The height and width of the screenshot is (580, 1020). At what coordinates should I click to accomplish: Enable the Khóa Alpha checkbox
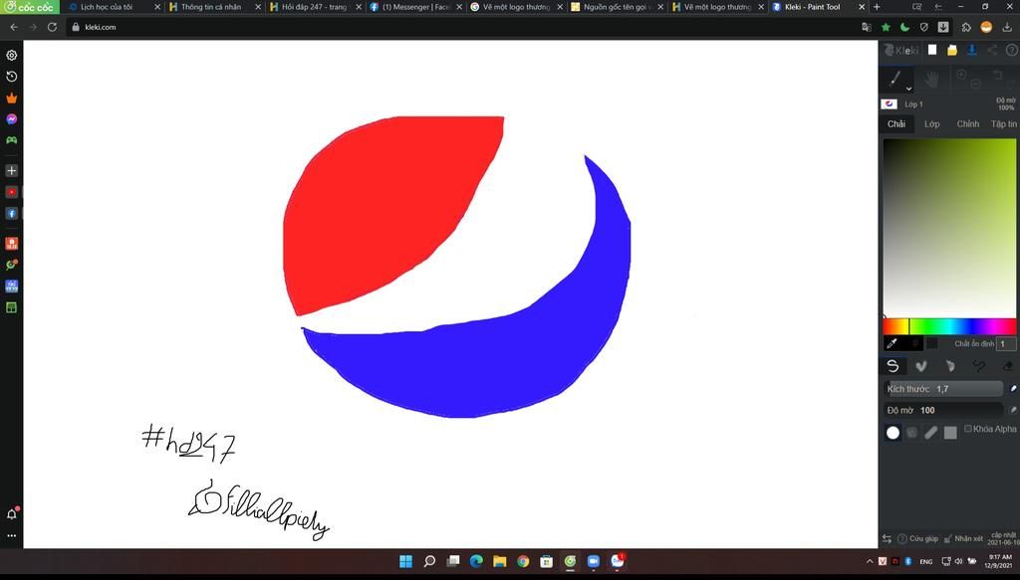tap(968, 429)
